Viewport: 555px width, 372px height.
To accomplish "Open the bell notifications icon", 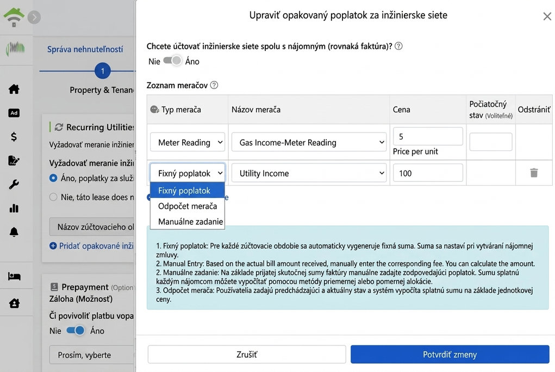I will click(x=14, y=232).
